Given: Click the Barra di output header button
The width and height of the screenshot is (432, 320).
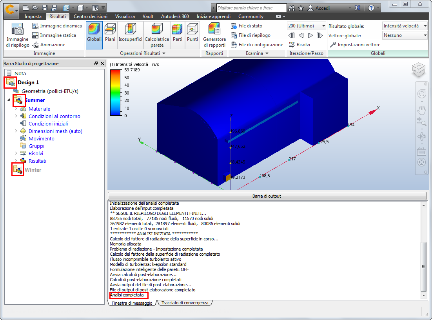Looking at the screenshot, I should (267, 196).
